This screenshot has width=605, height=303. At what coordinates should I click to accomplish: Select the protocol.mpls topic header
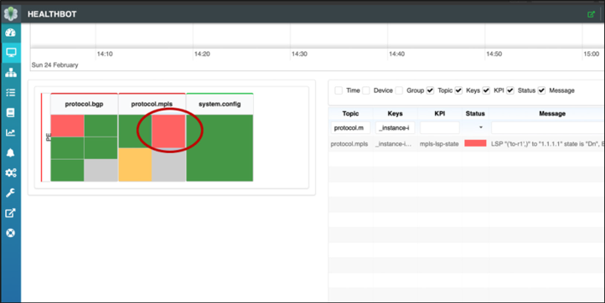(152, 104)
